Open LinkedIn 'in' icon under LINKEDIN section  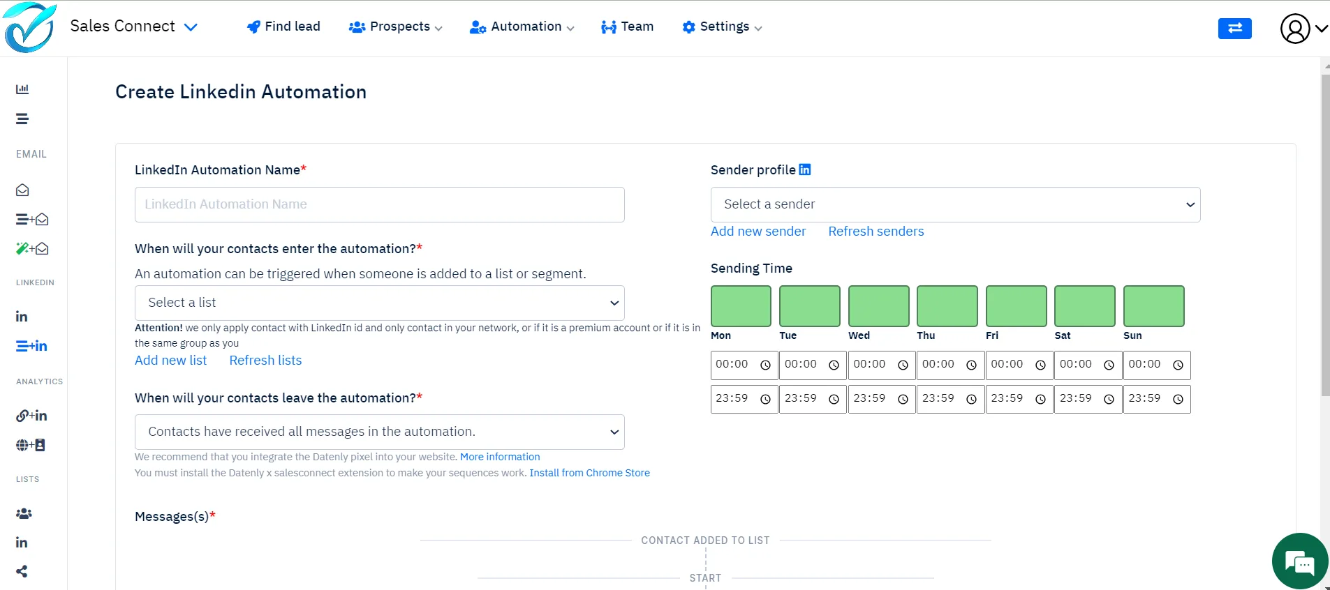click(22, 317)
